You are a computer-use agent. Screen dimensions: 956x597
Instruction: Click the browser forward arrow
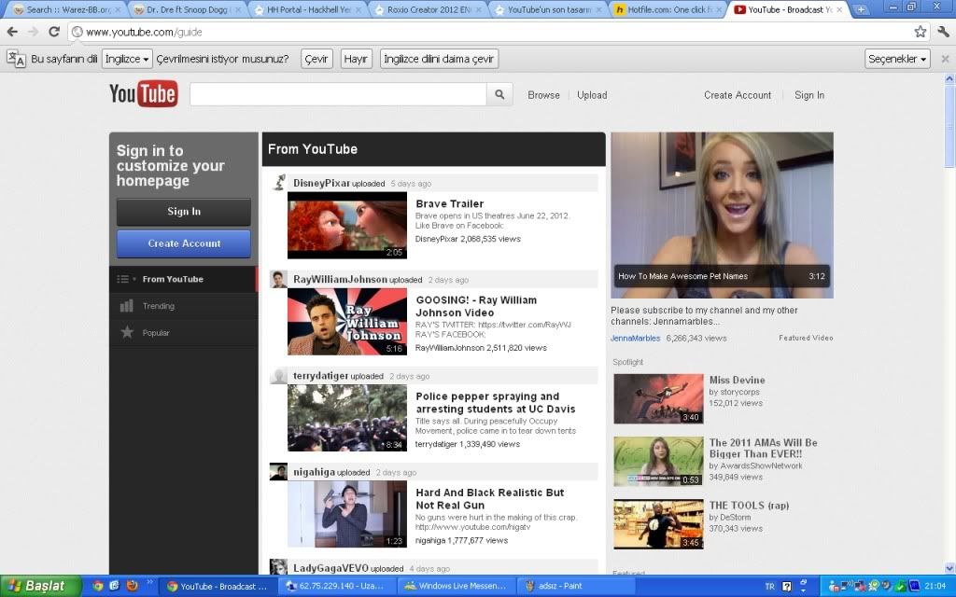coord(33,32)
